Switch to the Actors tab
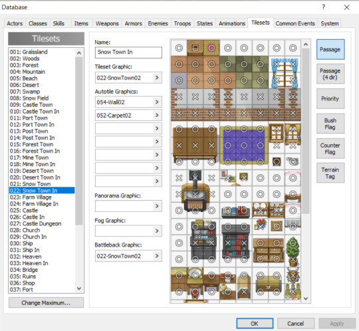Screen dimensions: 359x331 15,23
